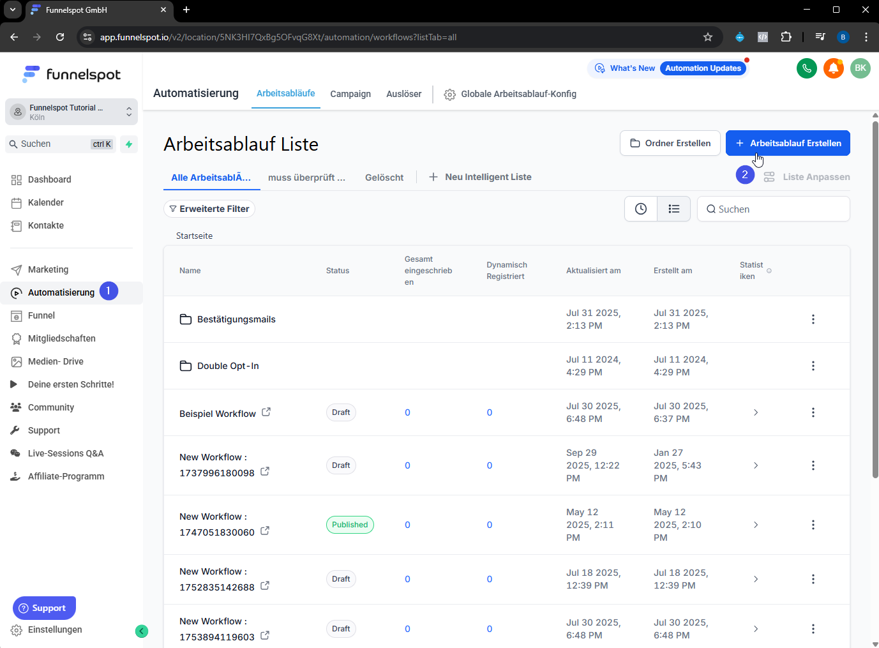Select the Gelöscht list tab
This screenshot has width=879, height=648.
coord(384,177)
